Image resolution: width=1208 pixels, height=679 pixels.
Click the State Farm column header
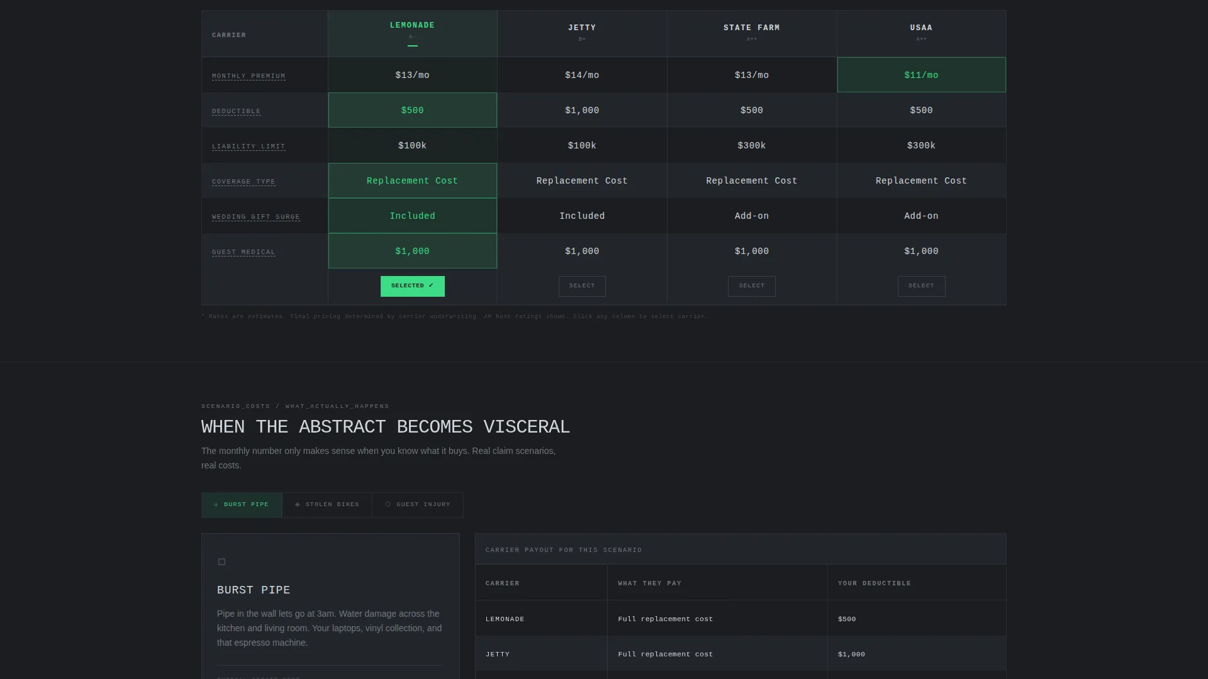coord(752,33)
